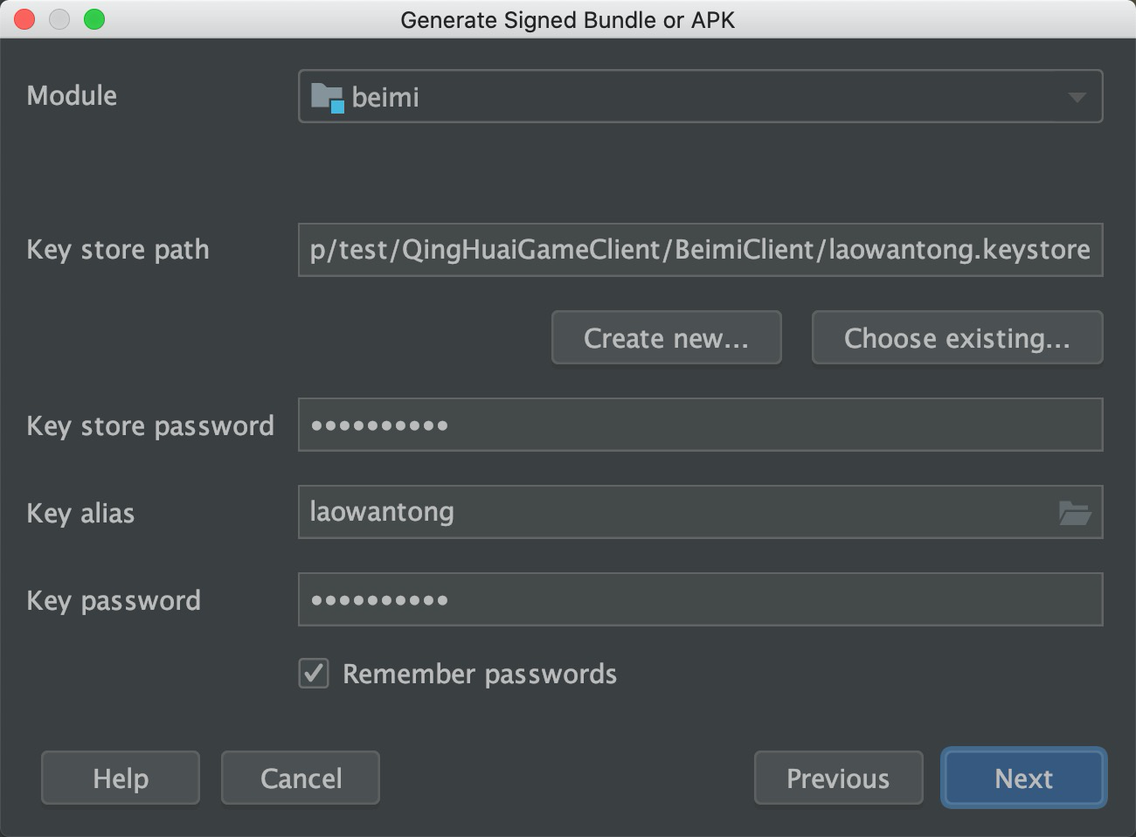The image size is (1136, 837).
Task: Focus the Key alias field
Action: point(700,512)
